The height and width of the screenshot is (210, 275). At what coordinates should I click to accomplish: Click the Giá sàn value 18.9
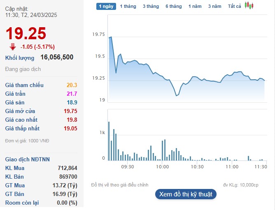[72, 102]
